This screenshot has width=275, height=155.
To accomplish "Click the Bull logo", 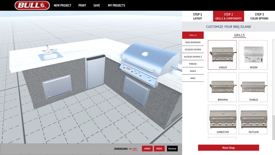I will click(x=32, y=5).
